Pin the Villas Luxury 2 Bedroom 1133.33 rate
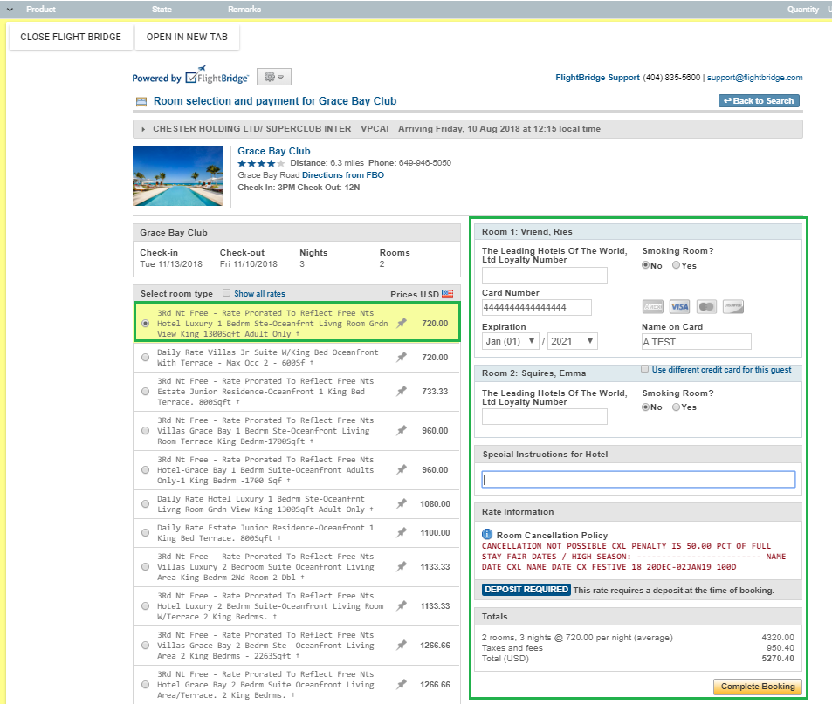The image size is (832, 704). [x=402, y=567]
